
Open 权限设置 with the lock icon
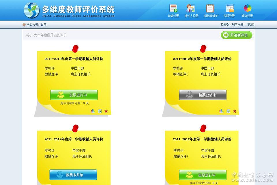coord(229,11)
